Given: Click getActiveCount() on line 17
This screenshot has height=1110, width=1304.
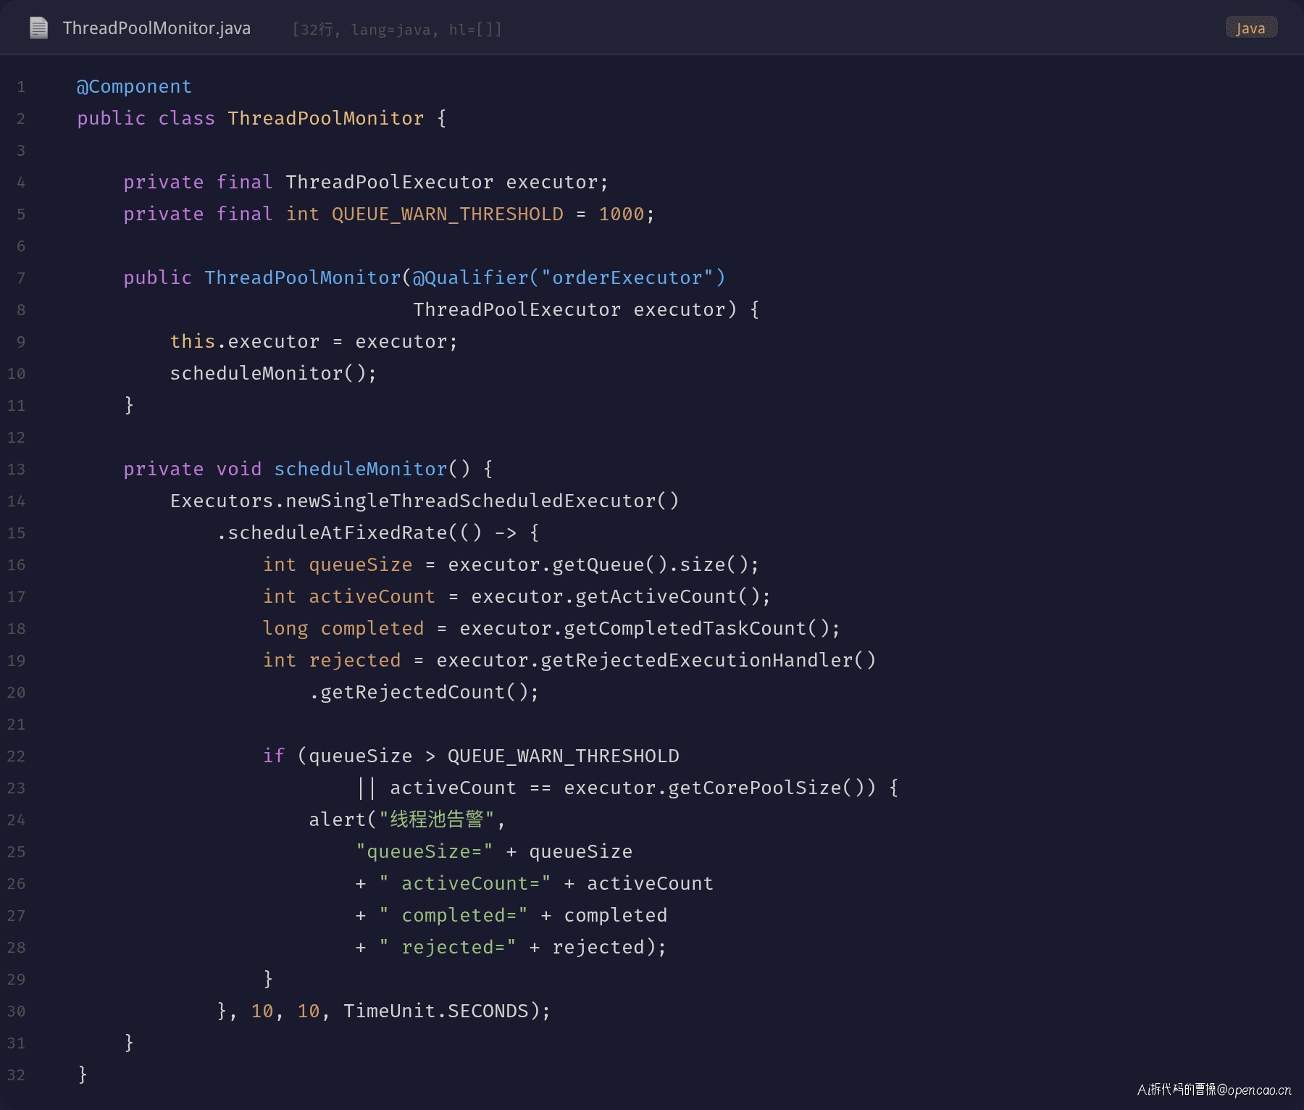Looking at the screenshot, I should click(x=668, y=597).
